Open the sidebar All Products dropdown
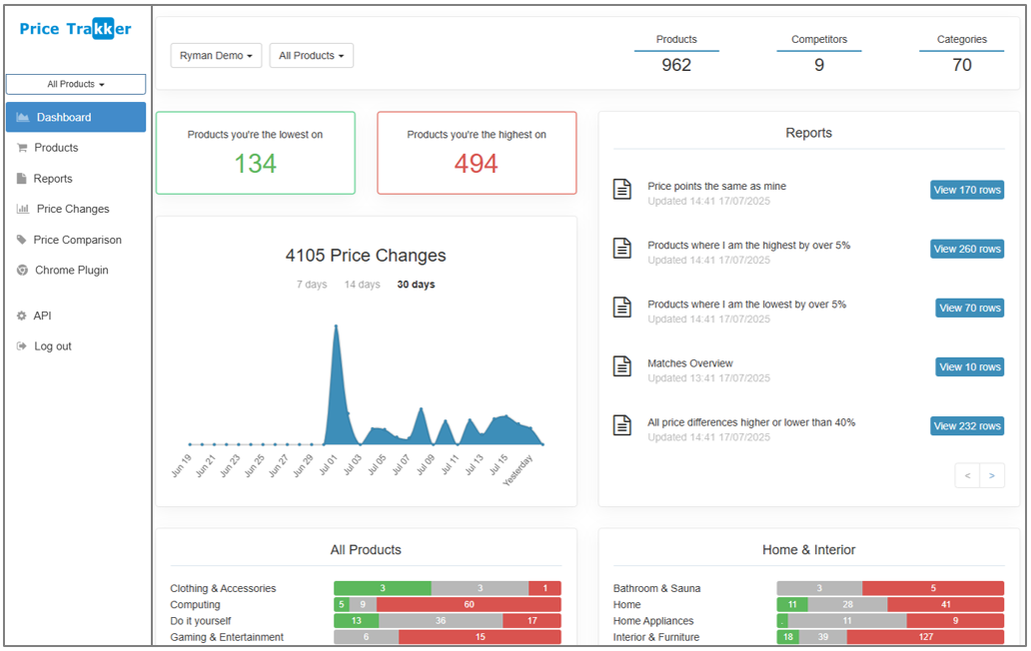 [76, 84]
